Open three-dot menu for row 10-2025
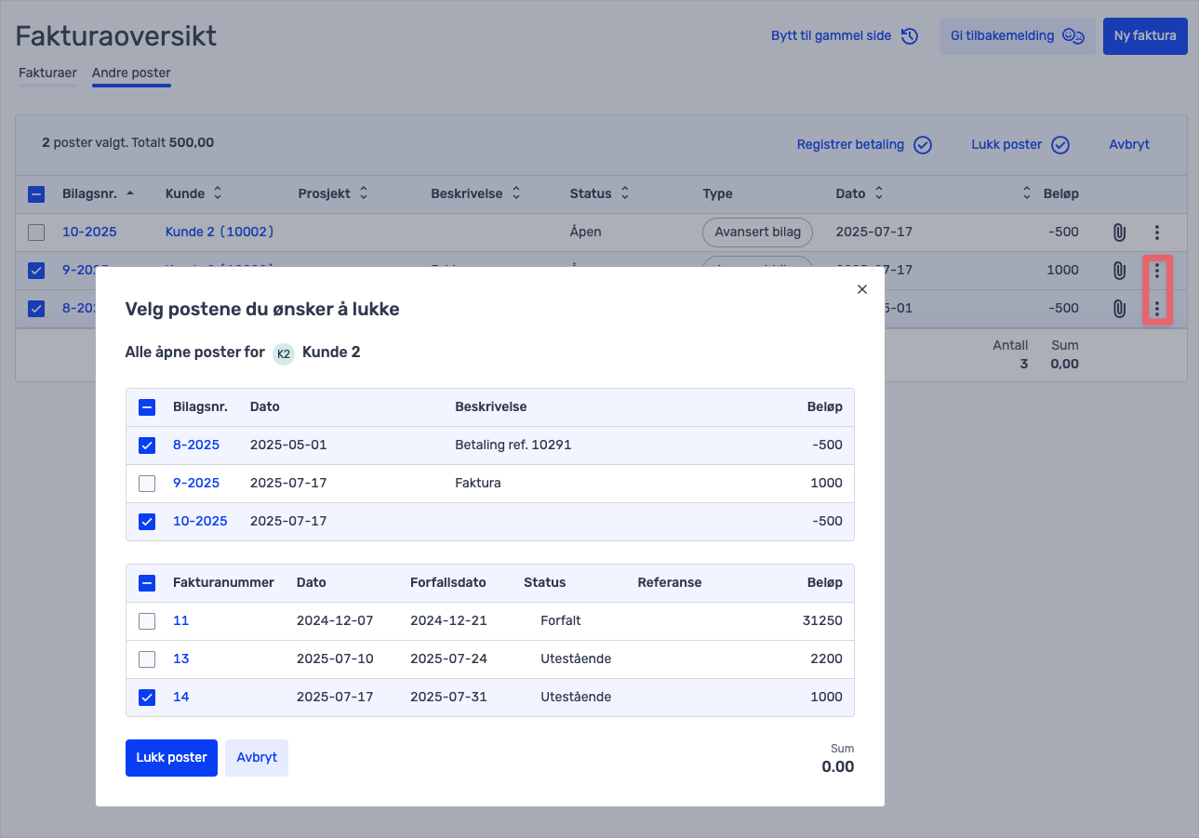Screen dimensions: 1199x838 pyautogui.click(x=1156, y=233)
